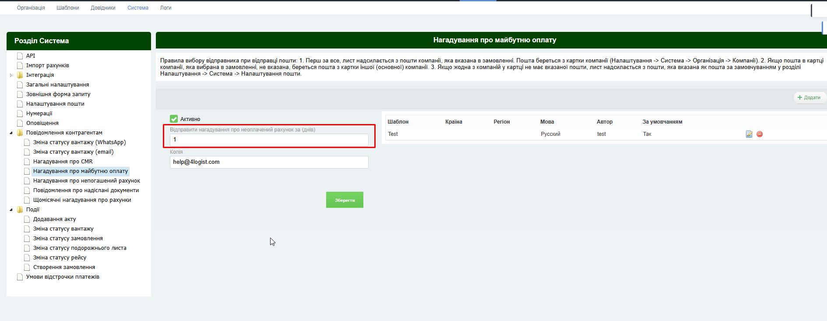Screen dimensions: 827x321
Task: Select Нагадування про CMR in tree
Action: coord(63,162)
